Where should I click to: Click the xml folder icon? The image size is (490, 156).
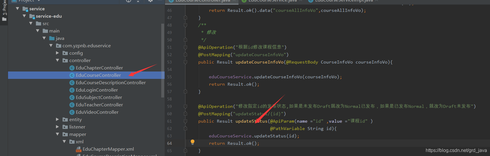(x=72, y=142)
